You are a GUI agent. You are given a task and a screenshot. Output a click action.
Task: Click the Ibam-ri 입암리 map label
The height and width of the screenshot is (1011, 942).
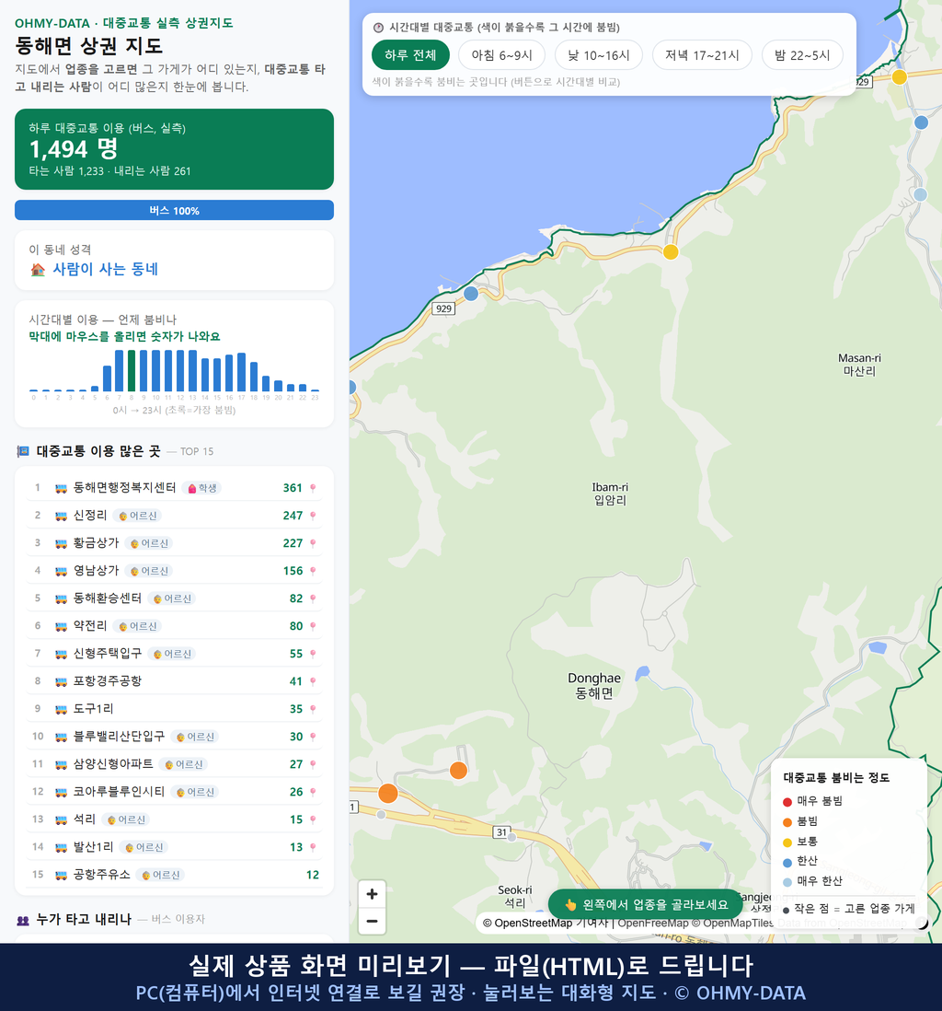610,494
